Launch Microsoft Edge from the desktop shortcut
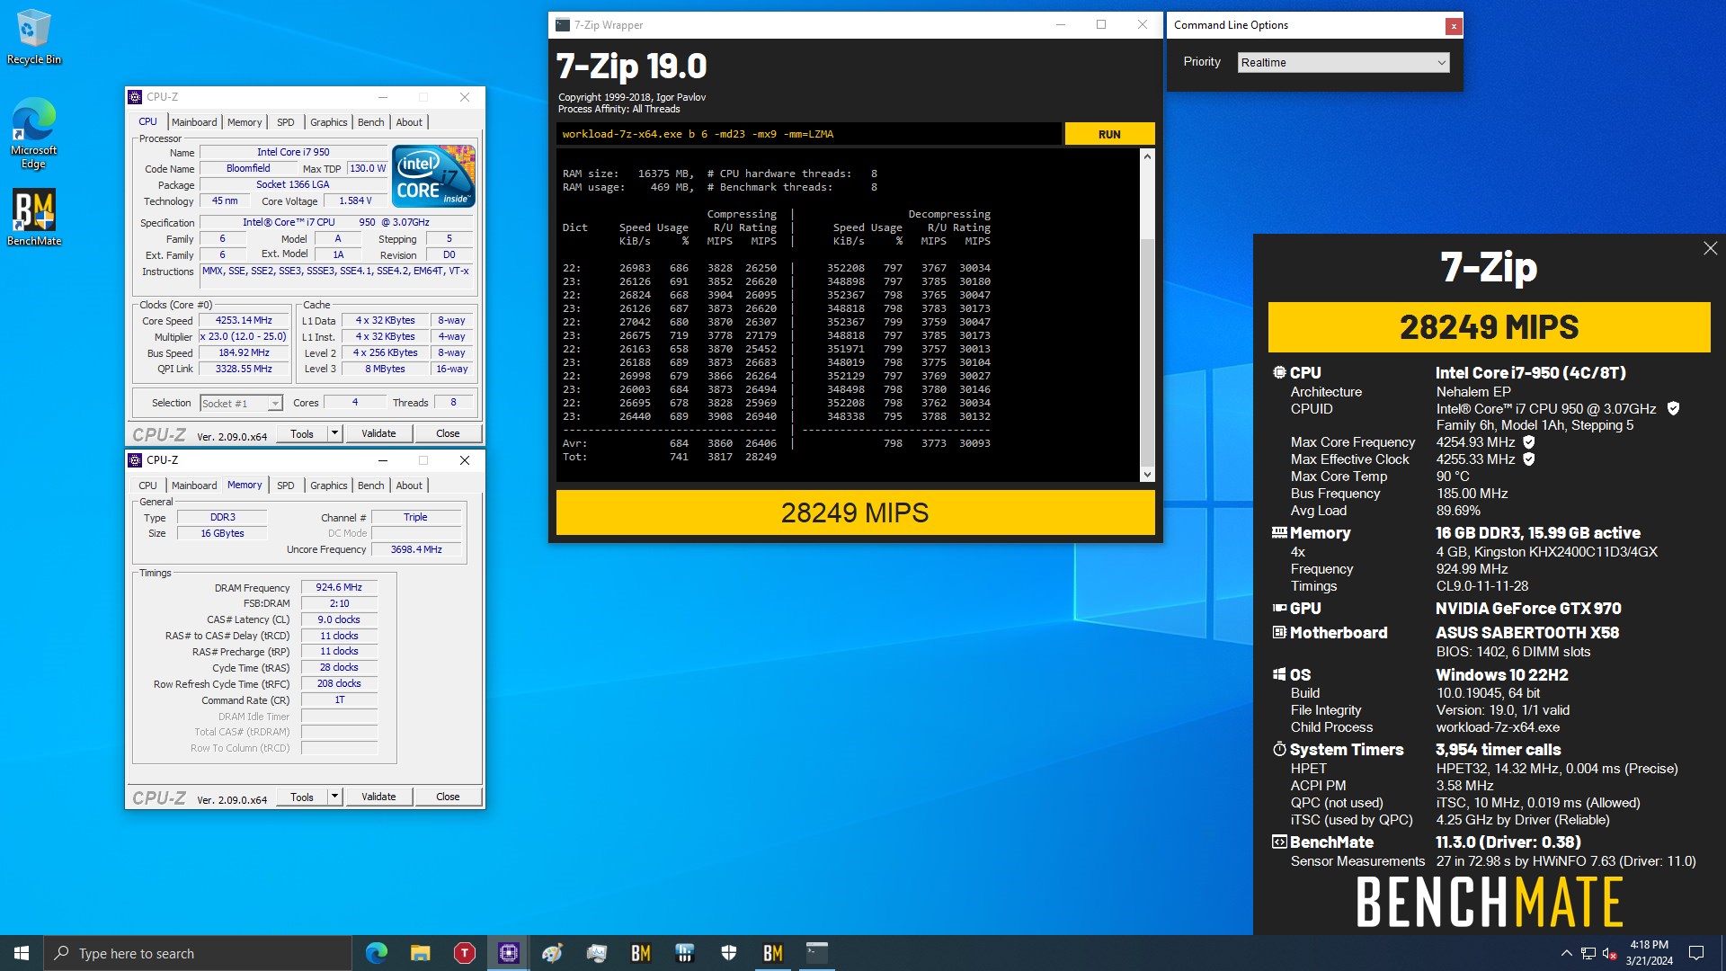Image resolution: width=1726 pixels, height=971 pixels. point(34,133)
